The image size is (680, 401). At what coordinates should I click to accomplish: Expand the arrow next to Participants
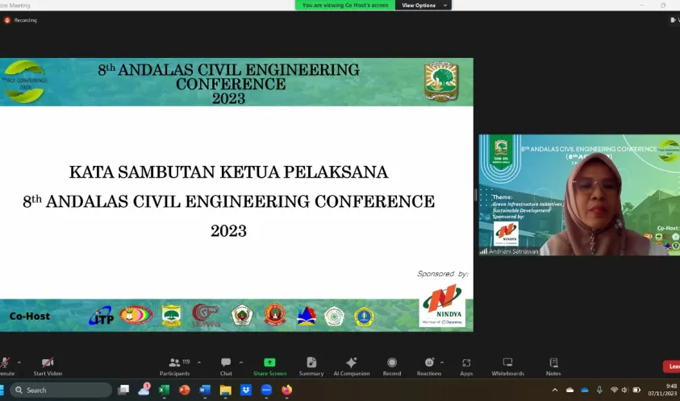point(199,362)
